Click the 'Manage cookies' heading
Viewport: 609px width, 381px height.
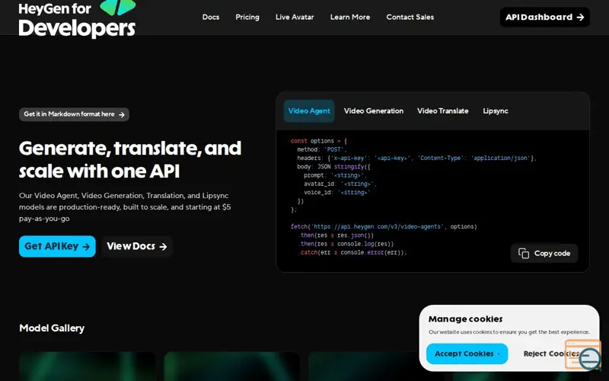point(465,319)
